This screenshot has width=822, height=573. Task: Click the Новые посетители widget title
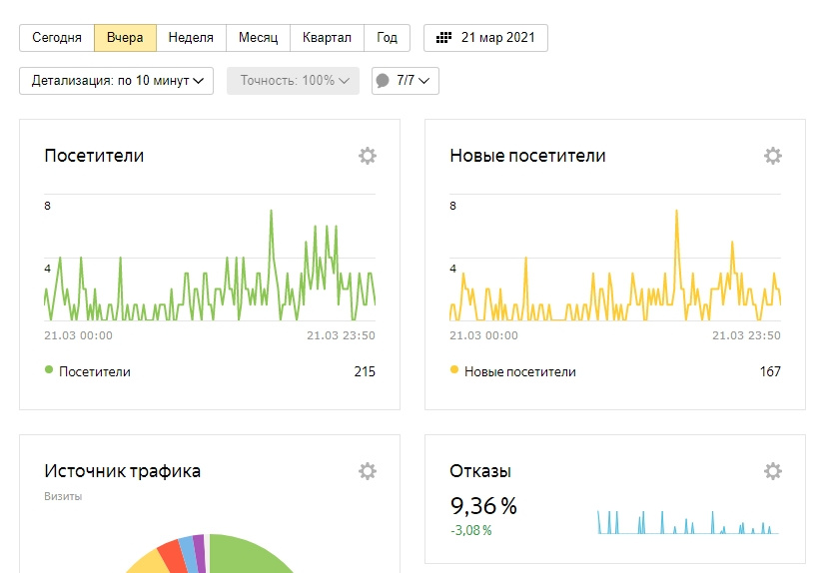click(x=527, y=156)
